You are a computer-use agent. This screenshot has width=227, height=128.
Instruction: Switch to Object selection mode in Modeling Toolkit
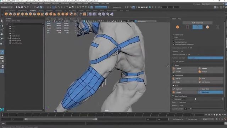[177, 27]
